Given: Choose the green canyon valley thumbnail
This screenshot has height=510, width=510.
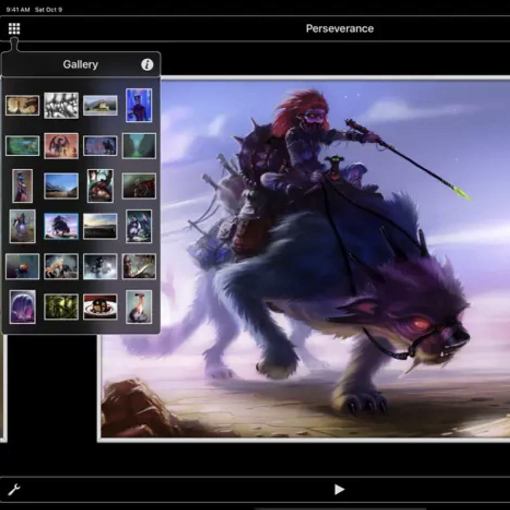Looking at the screenshot, I should 139,146.
